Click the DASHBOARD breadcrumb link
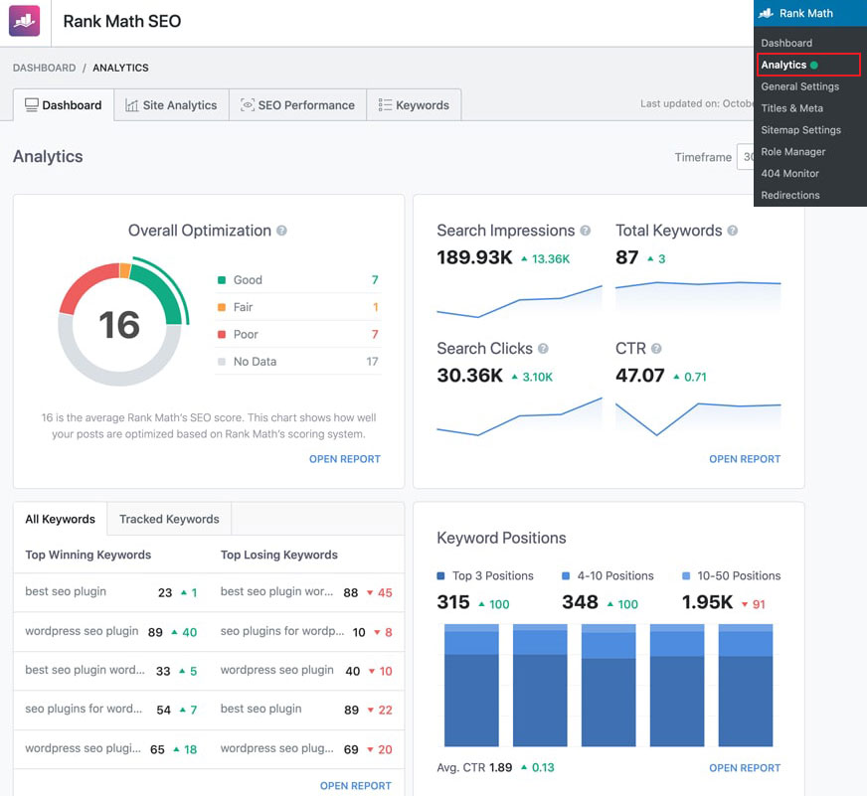The image size is (867, 796). (44, 68)
